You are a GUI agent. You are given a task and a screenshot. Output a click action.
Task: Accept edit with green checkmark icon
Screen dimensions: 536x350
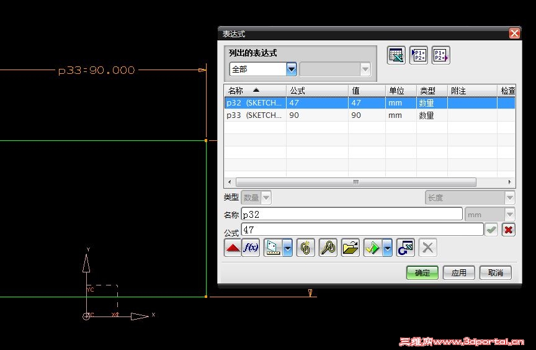point(491,230)
